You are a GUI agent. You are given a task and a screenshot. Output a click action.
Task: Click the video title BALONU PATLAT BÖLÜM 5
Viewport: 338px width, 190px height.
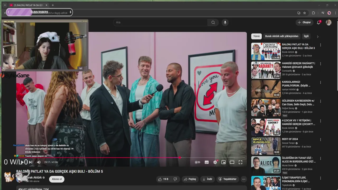[60, 172]
